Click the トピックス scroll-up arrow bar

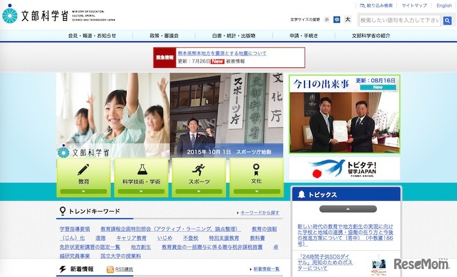tap(348, 209)
